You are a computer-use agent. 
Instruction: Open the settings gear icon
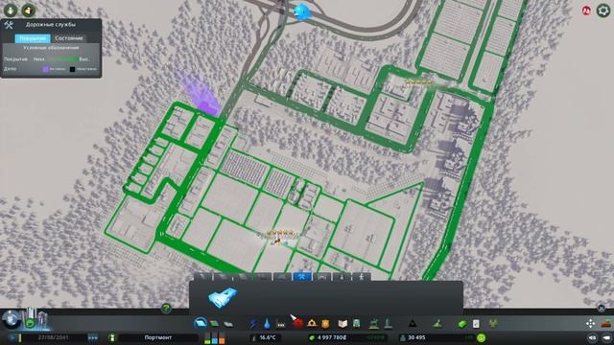603,11
